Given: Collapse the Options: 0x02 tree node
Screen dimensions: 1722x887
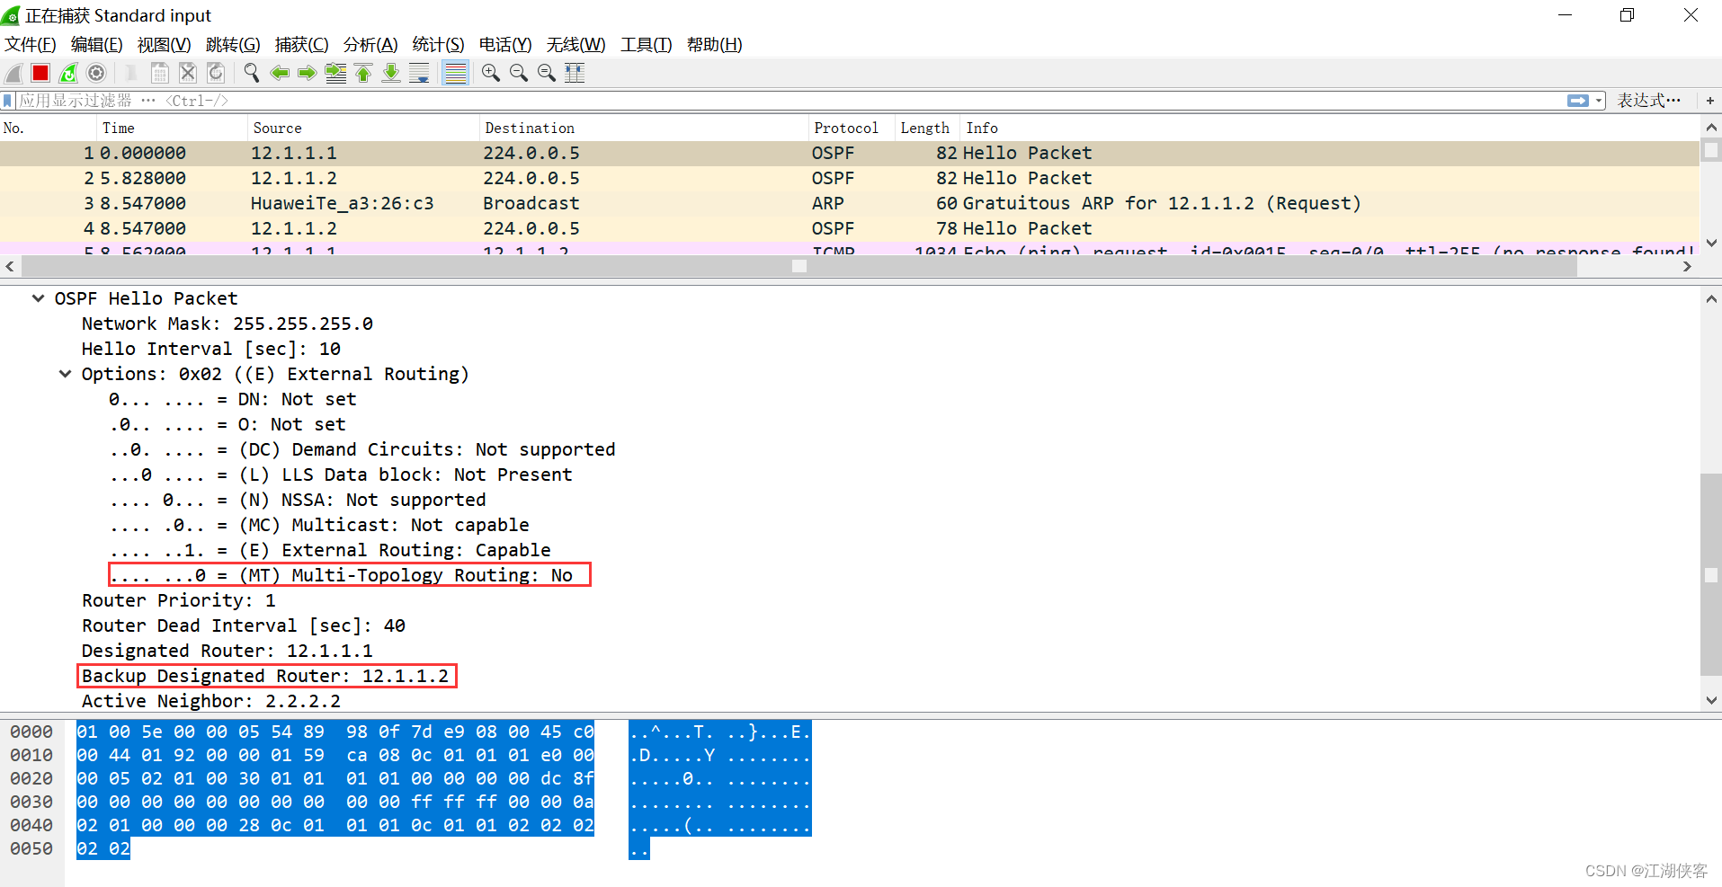Looking at the screenshot, I should (x=65, y=374).
